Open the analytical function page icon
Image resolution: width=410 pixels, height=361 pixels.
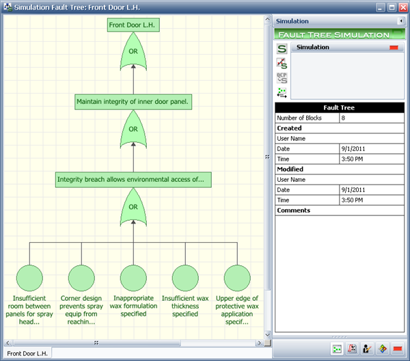(352, 349)
